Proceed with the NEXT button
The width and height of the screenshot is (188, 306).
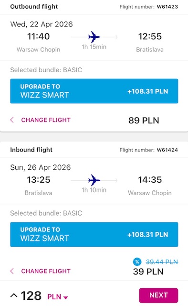158,295
